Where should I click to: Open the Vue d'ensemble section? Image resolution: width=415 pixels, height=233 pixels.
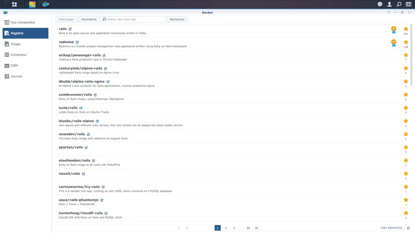[26, 22]
